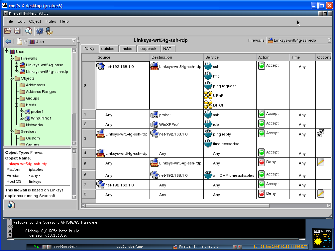
Task: Click the WinXPPro1 host icon in rule 2
Action: (154, 124)
